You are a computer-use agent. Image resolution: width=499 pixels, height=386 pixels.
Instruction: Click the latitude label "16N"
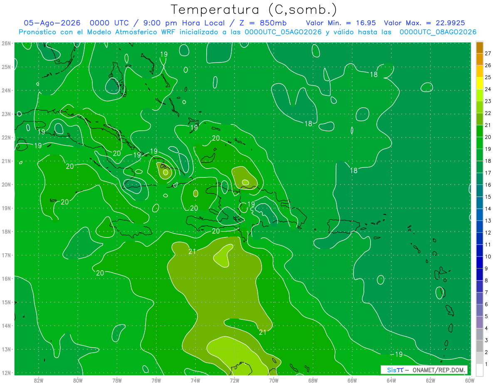[6, 279]
